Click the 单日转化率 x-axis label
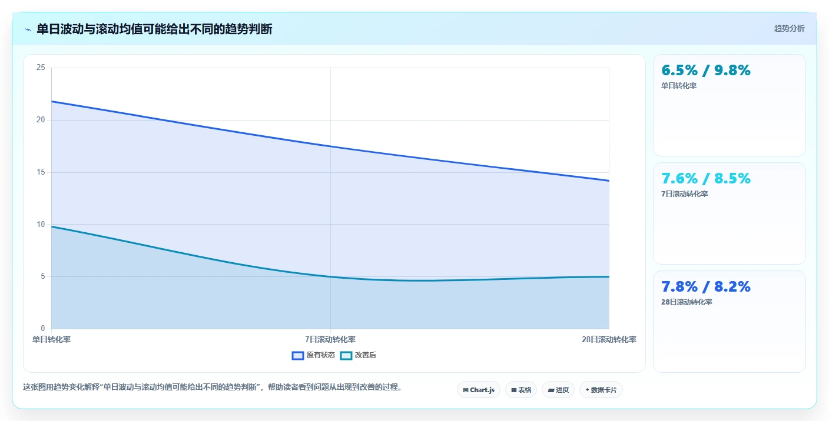The height and width of the screenshot is (421, 829). tap(51, 339)
